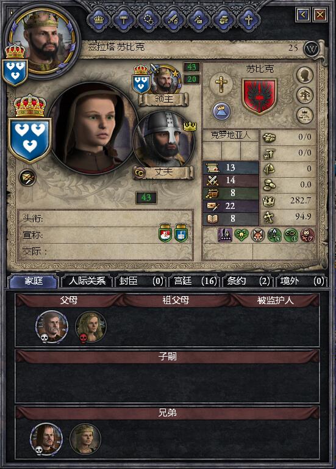Go back with the arrow button

302,15
